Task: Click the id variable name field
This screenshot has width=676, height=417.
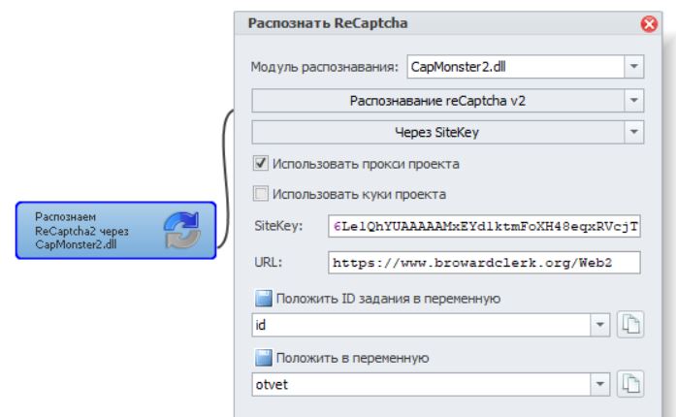Action: (422, 325)
